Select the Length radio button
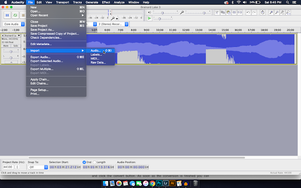This screenshot has height=188, width=301. (94, 162)
